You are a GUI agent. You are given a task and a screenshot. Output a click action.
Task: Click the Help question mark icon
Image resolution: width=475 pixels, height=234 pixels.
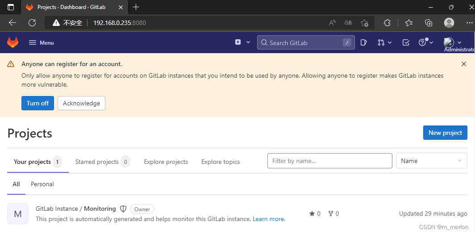[422, 43]
